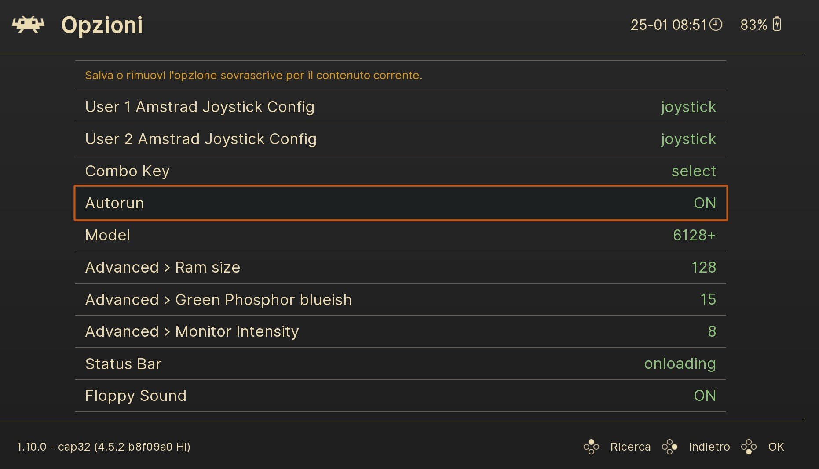
Task: Select User 2 Amstrad Joystick Config entry
Action: [401, 139]
